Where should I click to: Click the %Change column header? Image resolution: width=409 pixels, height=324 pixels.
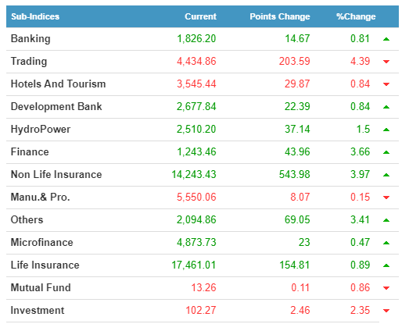[x=356, y=16]
